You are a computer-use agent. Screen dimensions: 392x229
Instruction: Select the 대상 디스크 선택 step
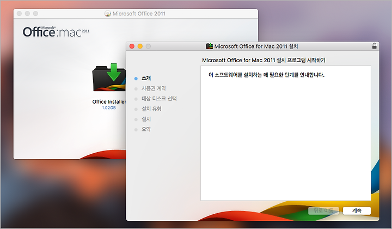159,99
